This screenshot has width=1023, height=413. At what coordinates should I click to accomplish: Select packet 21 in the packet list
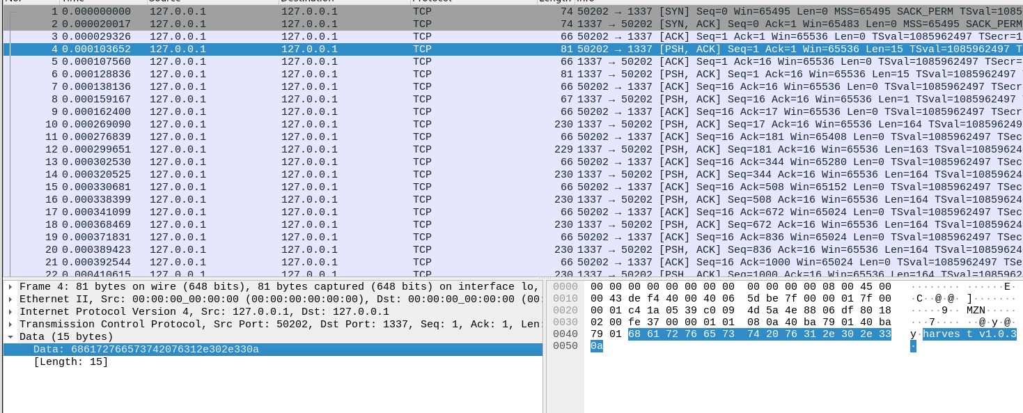(279, 263)
